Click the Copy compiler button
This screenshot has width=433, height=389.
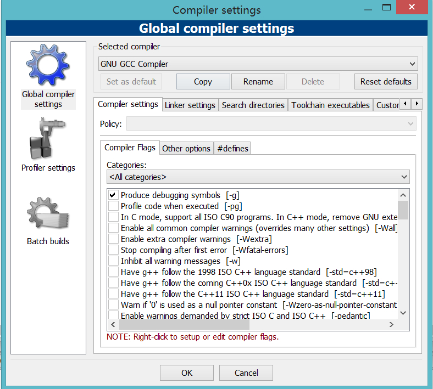pos(203,82)
